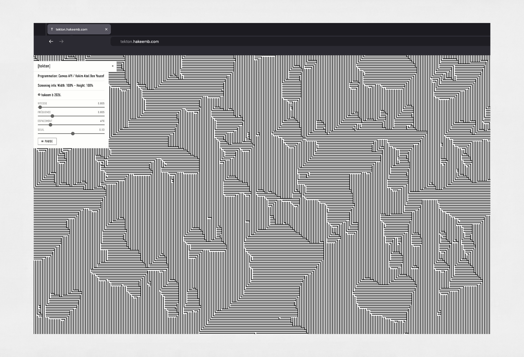Close the tekton.hakeemb.com browser tab
The width and height of the screenshot is (524, 357).
tap(106, 29)
